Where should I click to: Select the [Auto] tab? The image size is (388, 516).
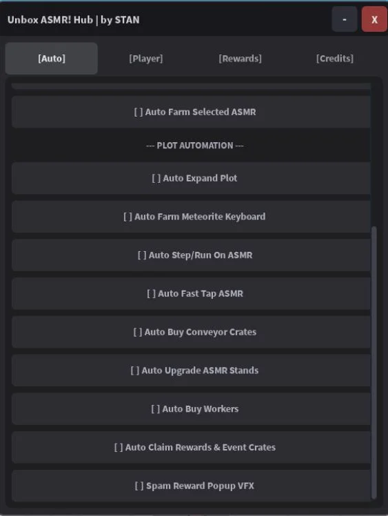click(51, 59)
